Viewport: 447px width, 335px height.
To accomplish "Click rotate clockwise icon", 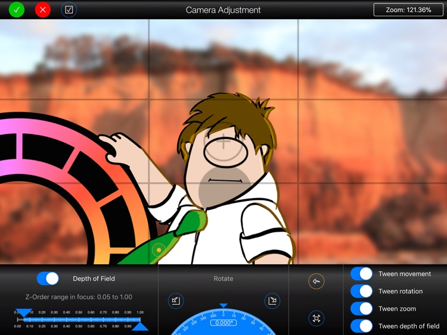I will [x=272, y=300].
